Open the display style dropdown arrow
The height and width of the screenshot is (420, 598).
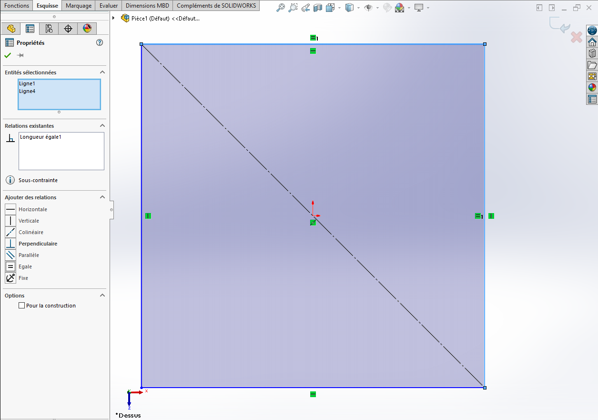click(x=359, y=8)
